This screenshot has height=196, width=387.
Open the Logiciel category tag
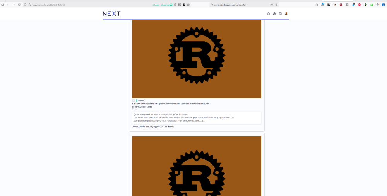click(141, 101)
